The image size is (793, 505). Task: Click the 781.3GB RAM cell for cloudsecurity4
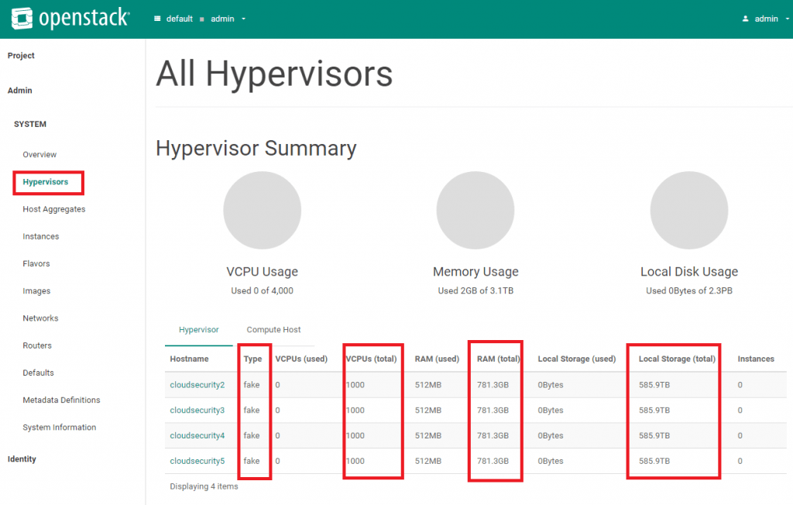click(x=493, y=435)
